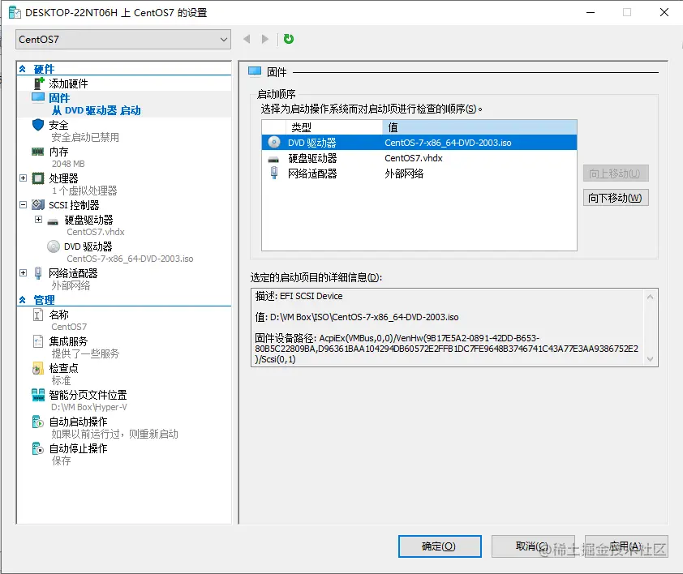Select 网络适配器 entry in boot order
This screenshot has width=683, height=574.
(x=324, y=170)
